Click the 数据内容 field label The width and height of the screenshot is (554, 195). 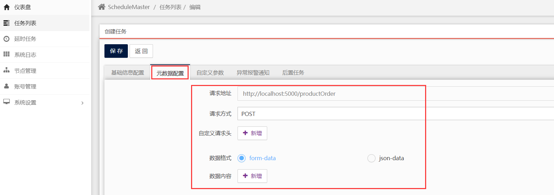tap(220, 176)
